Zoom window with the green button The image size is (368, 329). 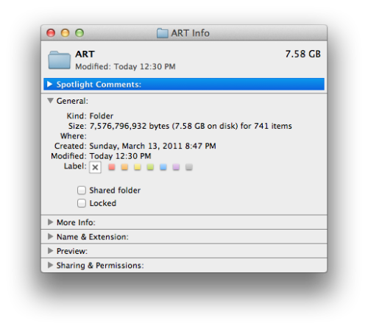pyautogui.click(x=79, y=33)
